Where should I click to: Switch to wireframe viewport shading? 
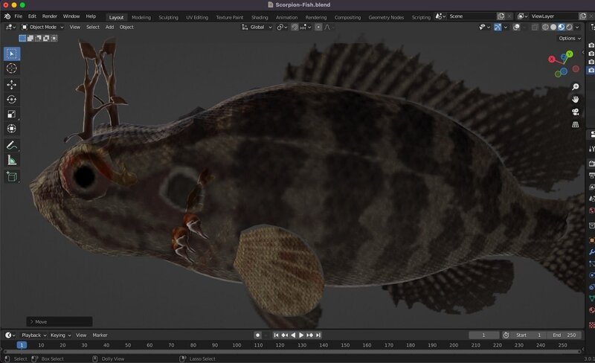544,27
